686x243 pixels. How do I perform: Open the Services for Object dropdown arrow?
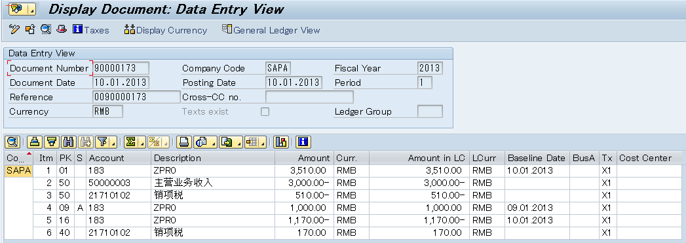[x=32, y=9]
